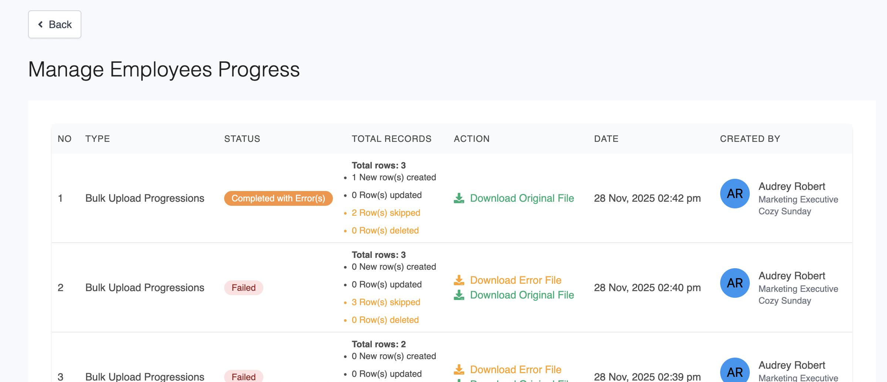Click orange download icon in row 2
Image resolution: width=887 pixels, height=382 pixels.
tap(459, 280)
